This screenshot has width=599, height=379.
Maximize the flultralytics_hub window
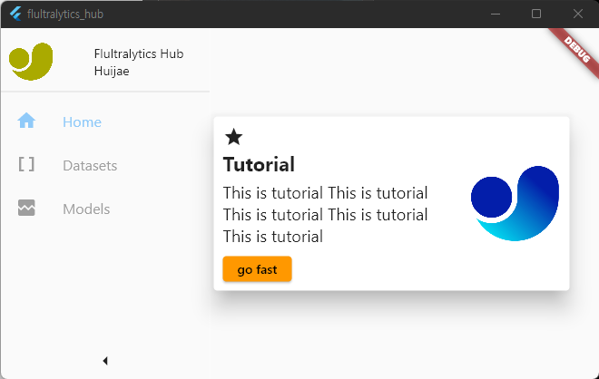pyautogui.click(x=536, y=15)
